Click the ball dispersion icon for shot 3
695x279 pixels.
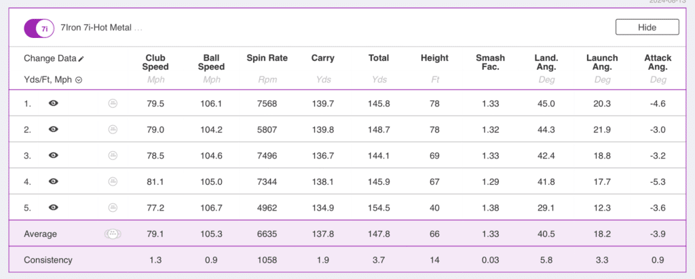tap(113, 155)
